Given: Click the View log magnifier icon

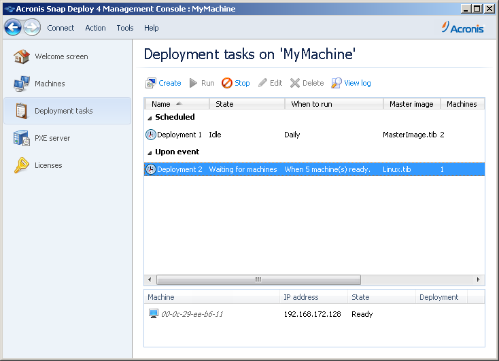Looking at the screenshot, I should click(x=337, y=83).
